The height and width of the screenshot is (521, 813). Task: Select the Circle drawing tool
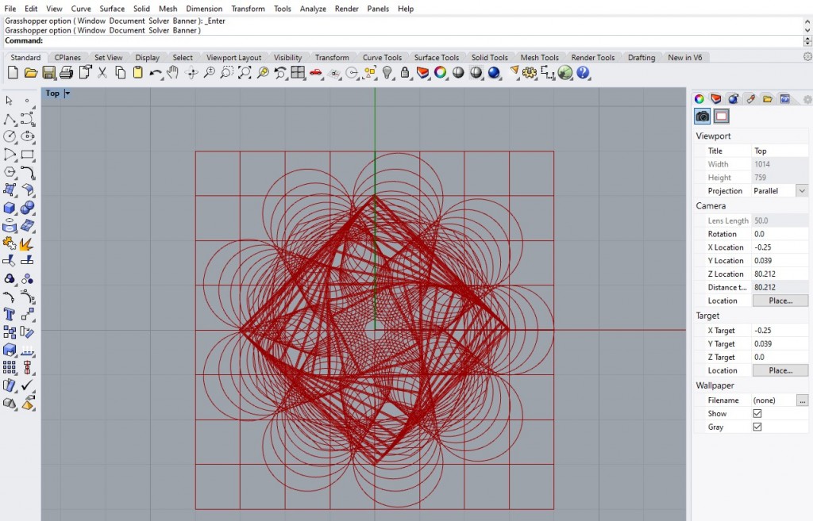tap(10, 136)
